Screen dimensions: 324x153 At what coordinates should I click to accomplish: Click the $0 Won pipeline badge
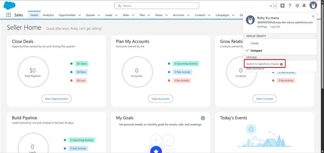pyautogui.click(x=81, y=72)
